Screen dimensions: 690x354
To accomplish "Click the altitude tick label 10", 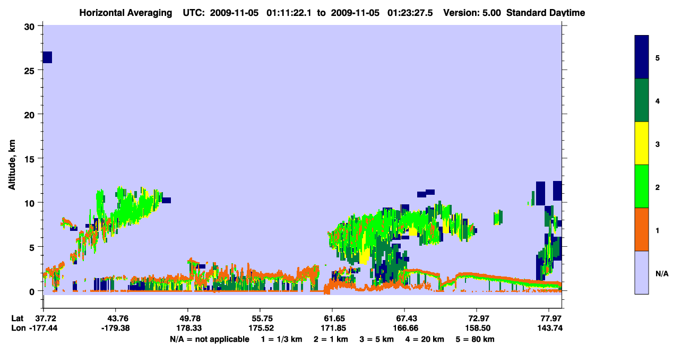I will [30, 202].
